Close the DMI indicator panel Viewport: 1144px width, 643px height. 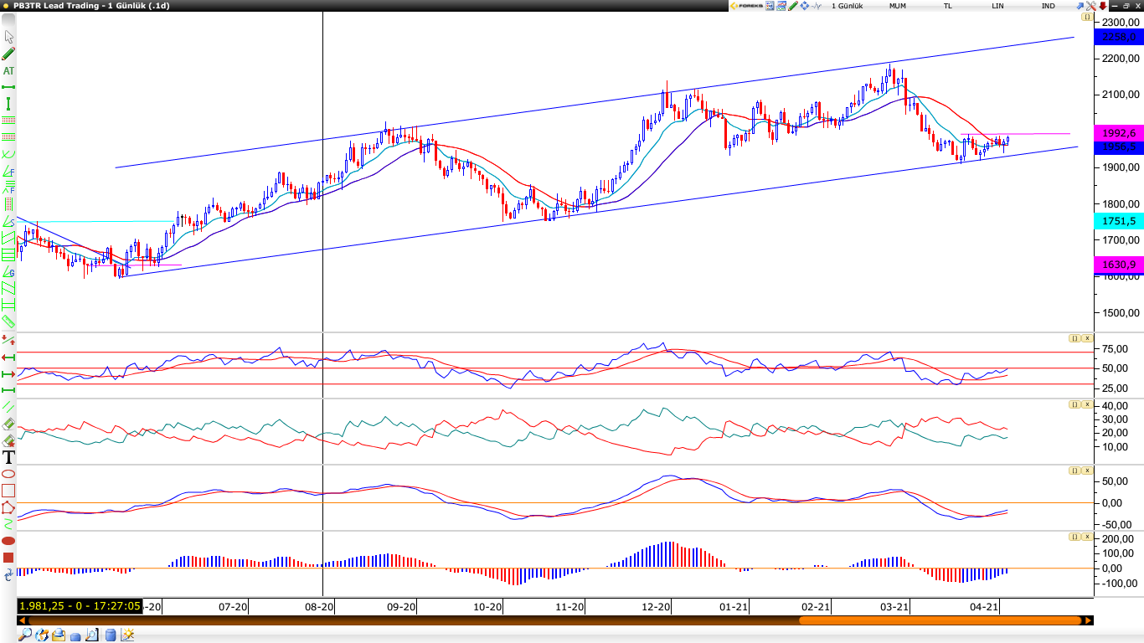pos(1087,404)
